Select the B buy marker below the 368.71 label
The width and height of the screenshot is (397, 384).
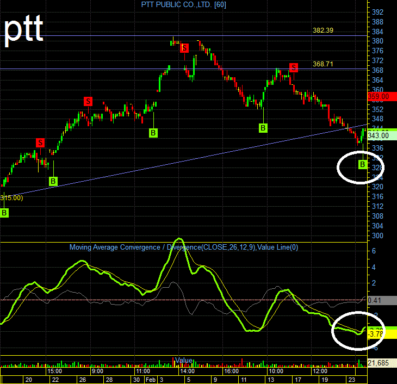pyautogui.click(x=263, y=128)
